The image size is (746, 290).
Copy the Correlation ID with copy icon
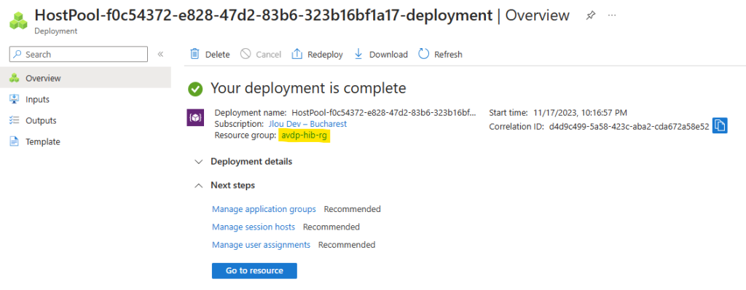pyautogui.click(x=720, y=126)
